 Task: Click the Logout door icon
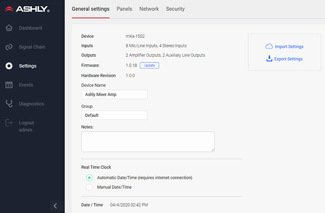click(9, 123)
